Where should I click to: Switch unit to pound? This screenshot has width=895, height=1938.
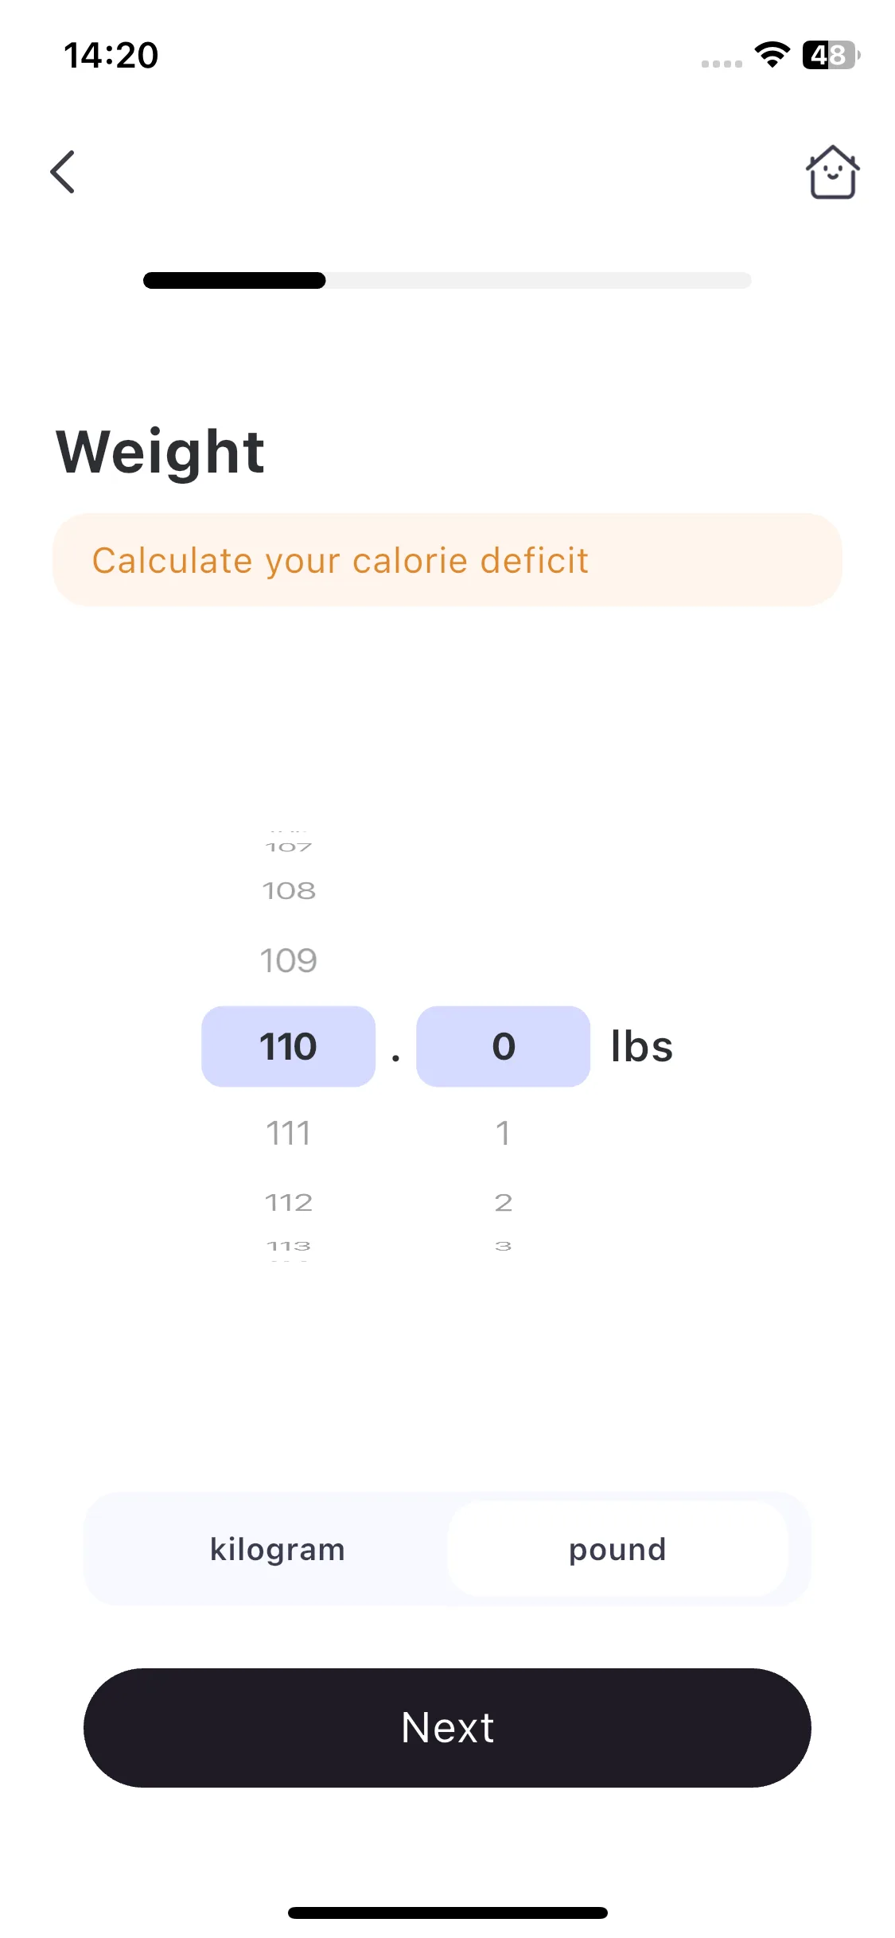(x=617, y=1549)
